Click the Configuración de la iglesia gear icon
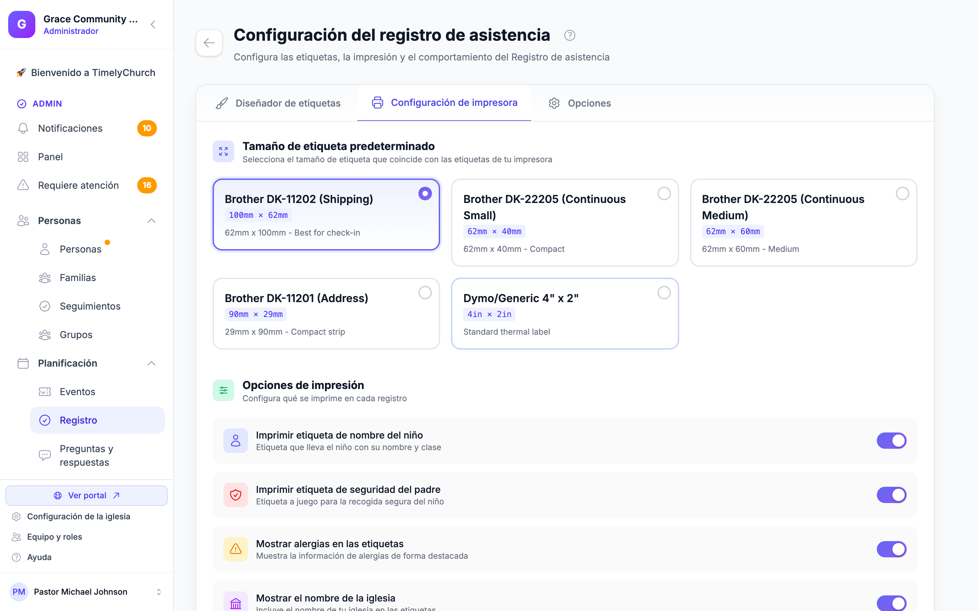 (x=16, y=516)
